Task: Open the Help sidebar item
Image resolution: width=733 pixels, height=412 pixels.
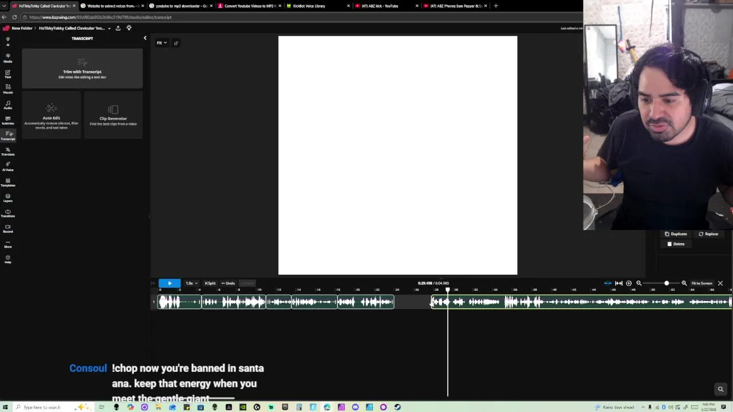Action: (7, 259)
